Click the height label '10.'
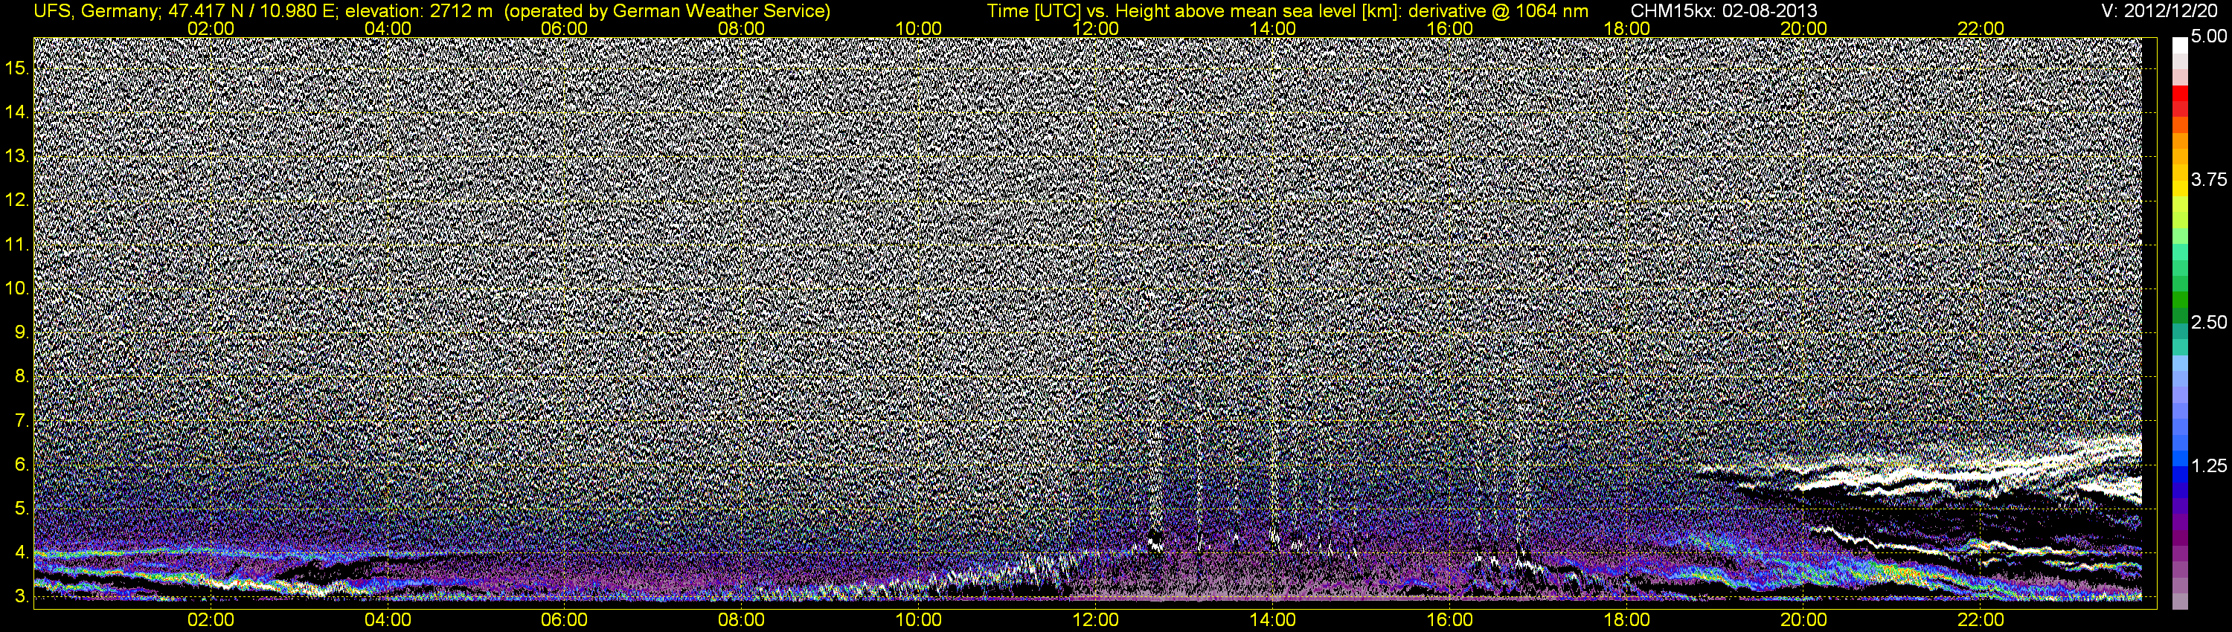The height and width of the screenshot is (632, 2232). tap(17, 288)
